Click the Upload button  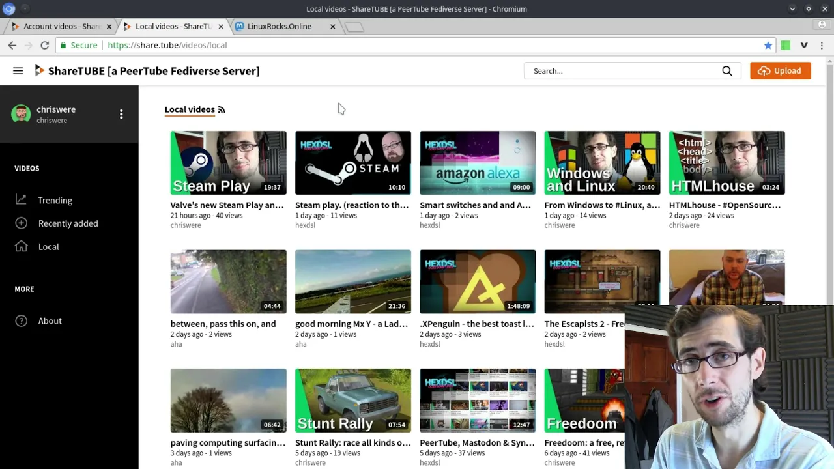tap(781, 71)
